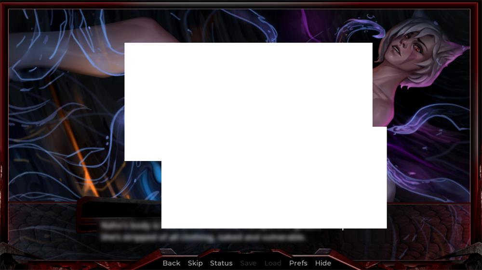Click the dark speaker name box
This screenshot has width=482, height=270.
(118, 211)
